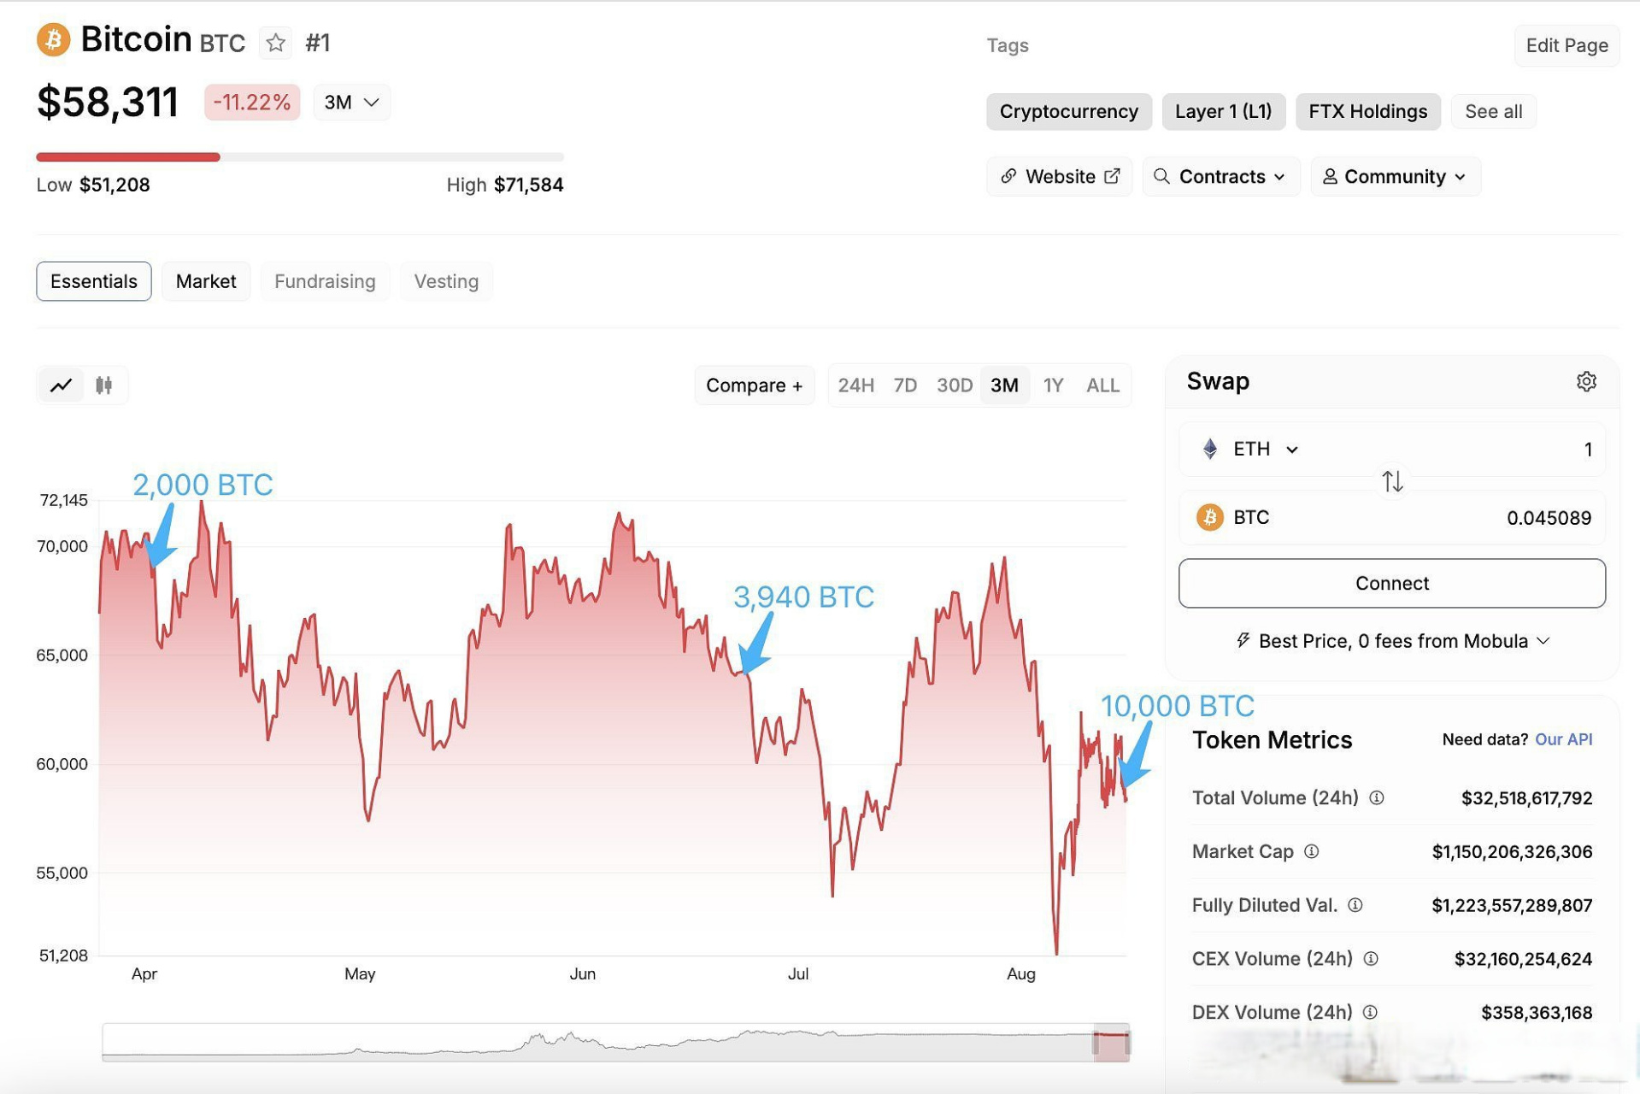Click the -11.22% change badge

coord(252,103)
